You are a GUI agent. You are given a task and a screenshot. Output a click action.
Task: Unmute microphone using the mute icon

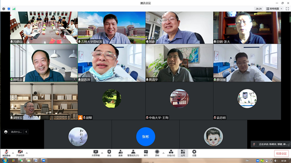tap(6, 153)
